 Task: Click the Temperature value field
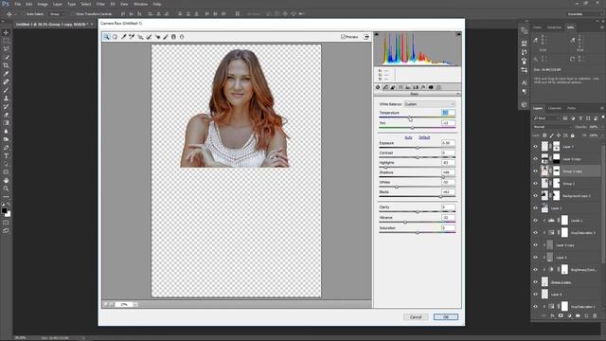(448, 113)
